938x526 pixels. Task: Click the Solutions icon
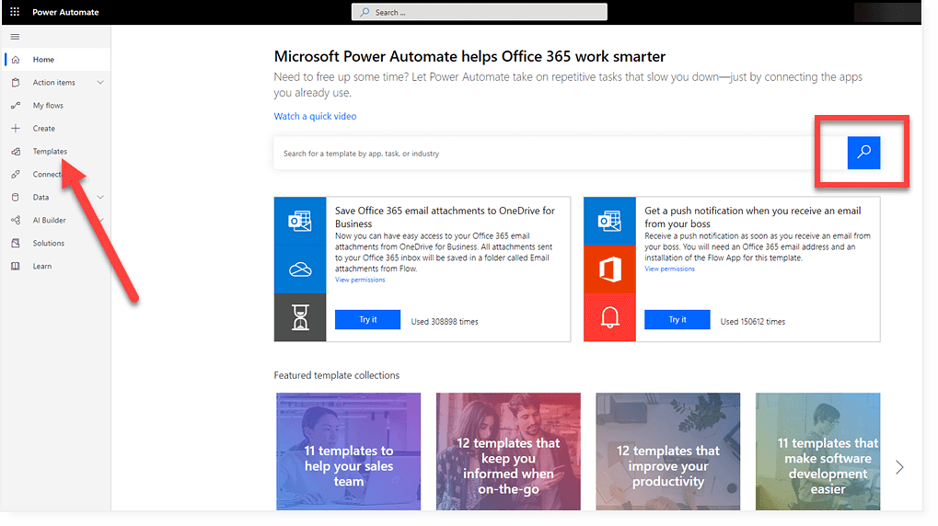(x=16, y=244)
